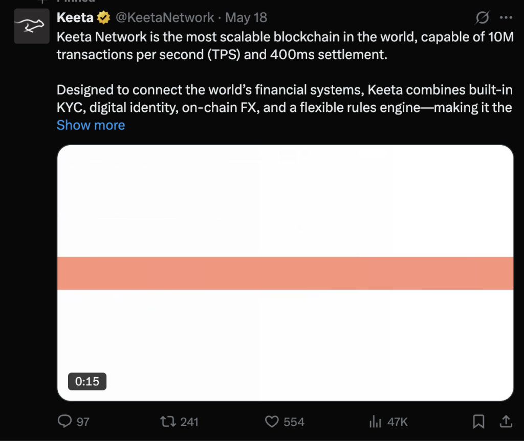Viewport: 524px width, 441px height.
Task: Click the 241 reposts count
Action: pyautogui.click(x=189, y=422)
